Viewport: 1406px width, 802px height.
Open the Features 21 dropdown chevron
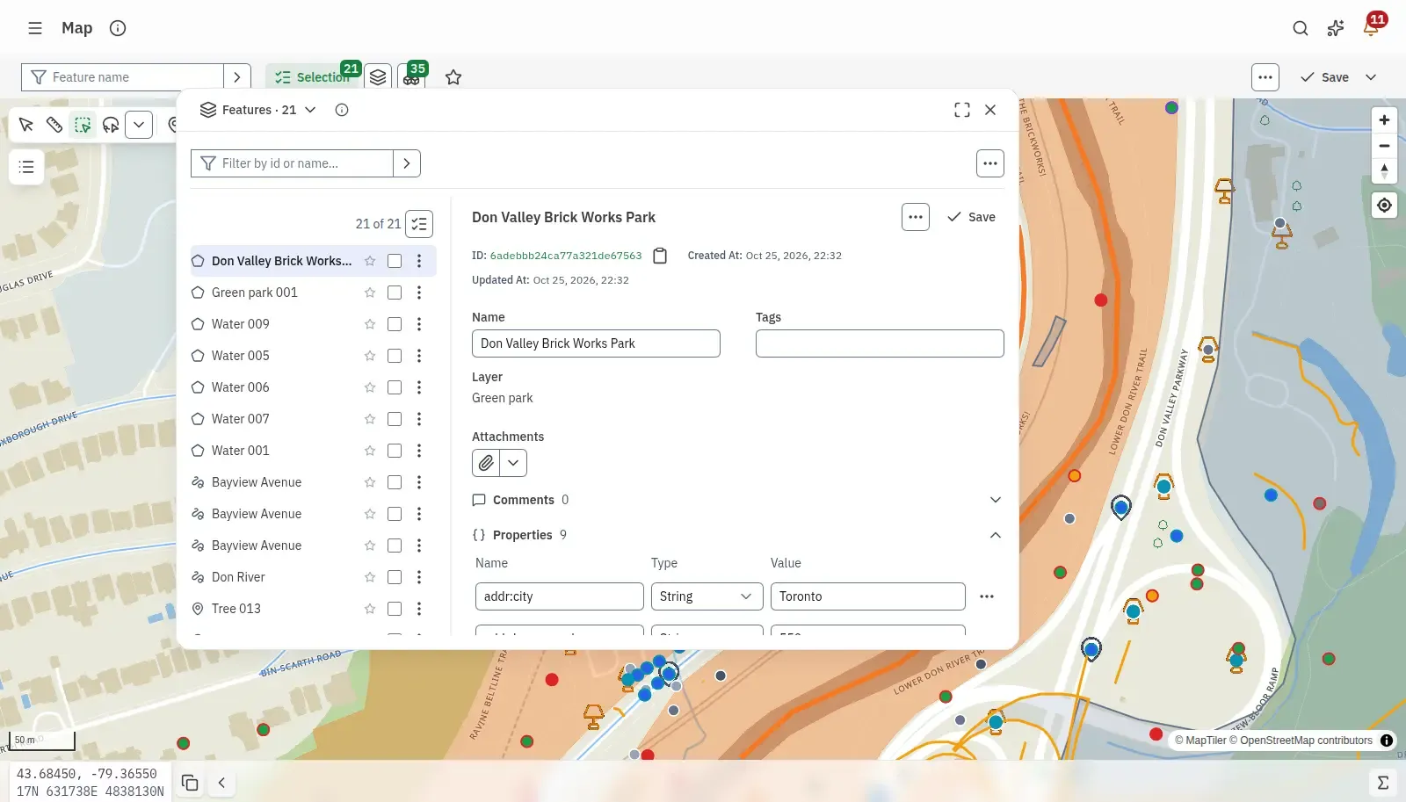[x=310, y=110]
